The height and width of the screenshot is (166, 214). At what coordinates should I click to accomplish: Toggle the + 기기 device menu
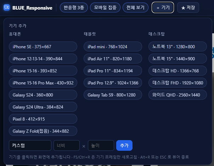(x=163, y=7)
